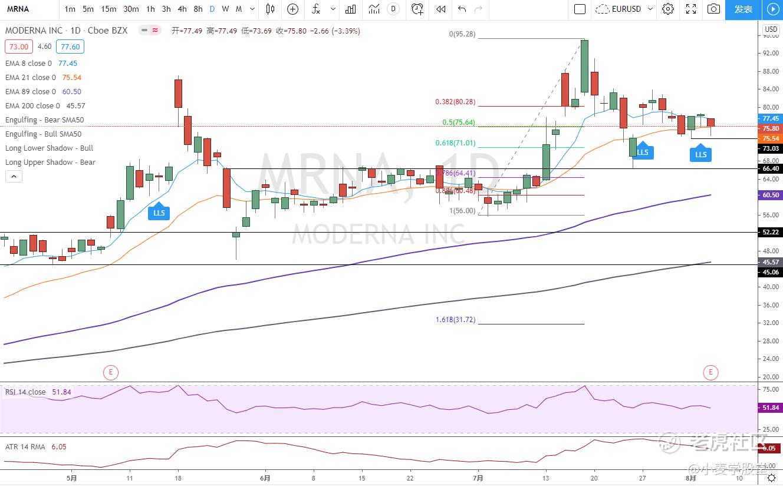Select the 1m timeframe
Viewport: 783px width, 487px height.
coord(70,9)
